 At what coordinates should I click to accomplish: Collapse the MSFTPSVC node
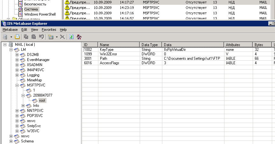pyautogui.click(x=17, y=85)
